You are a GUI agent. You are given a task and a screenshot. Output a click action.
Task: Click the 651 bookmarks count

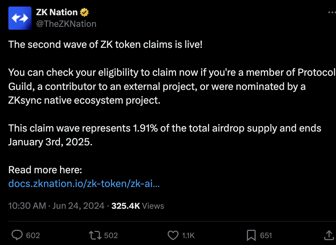(x=266, y=236)
